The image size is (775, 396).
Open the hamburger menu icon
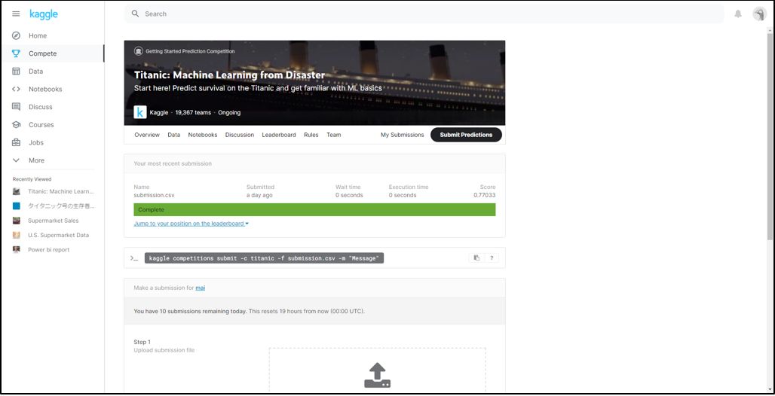point(16,14)
